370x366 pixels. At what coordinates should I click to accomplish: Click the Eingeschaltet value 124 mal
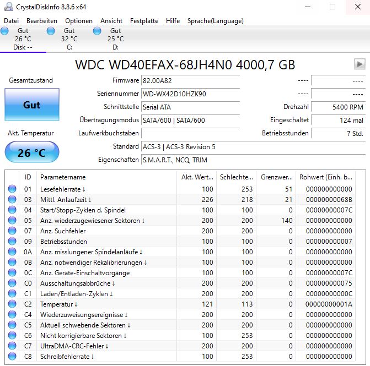pyautogui.click(x=338, y=120)
